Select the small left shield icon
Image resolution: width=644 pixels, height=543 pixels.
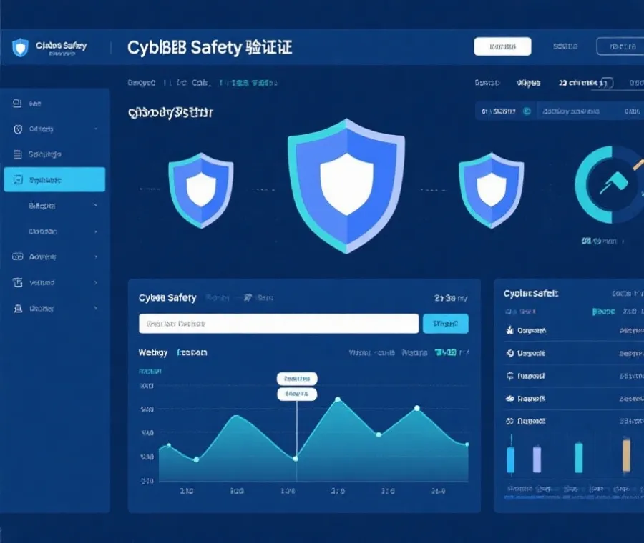point(200,189)
